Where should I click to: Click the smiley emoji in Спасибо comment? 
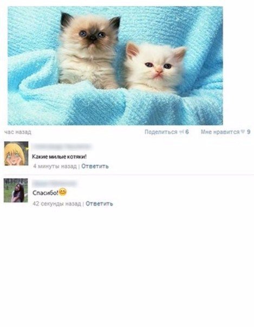click(x=63, y=192)
